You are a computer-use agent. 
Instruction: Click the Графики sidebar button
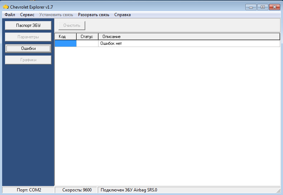coord(28,60)
